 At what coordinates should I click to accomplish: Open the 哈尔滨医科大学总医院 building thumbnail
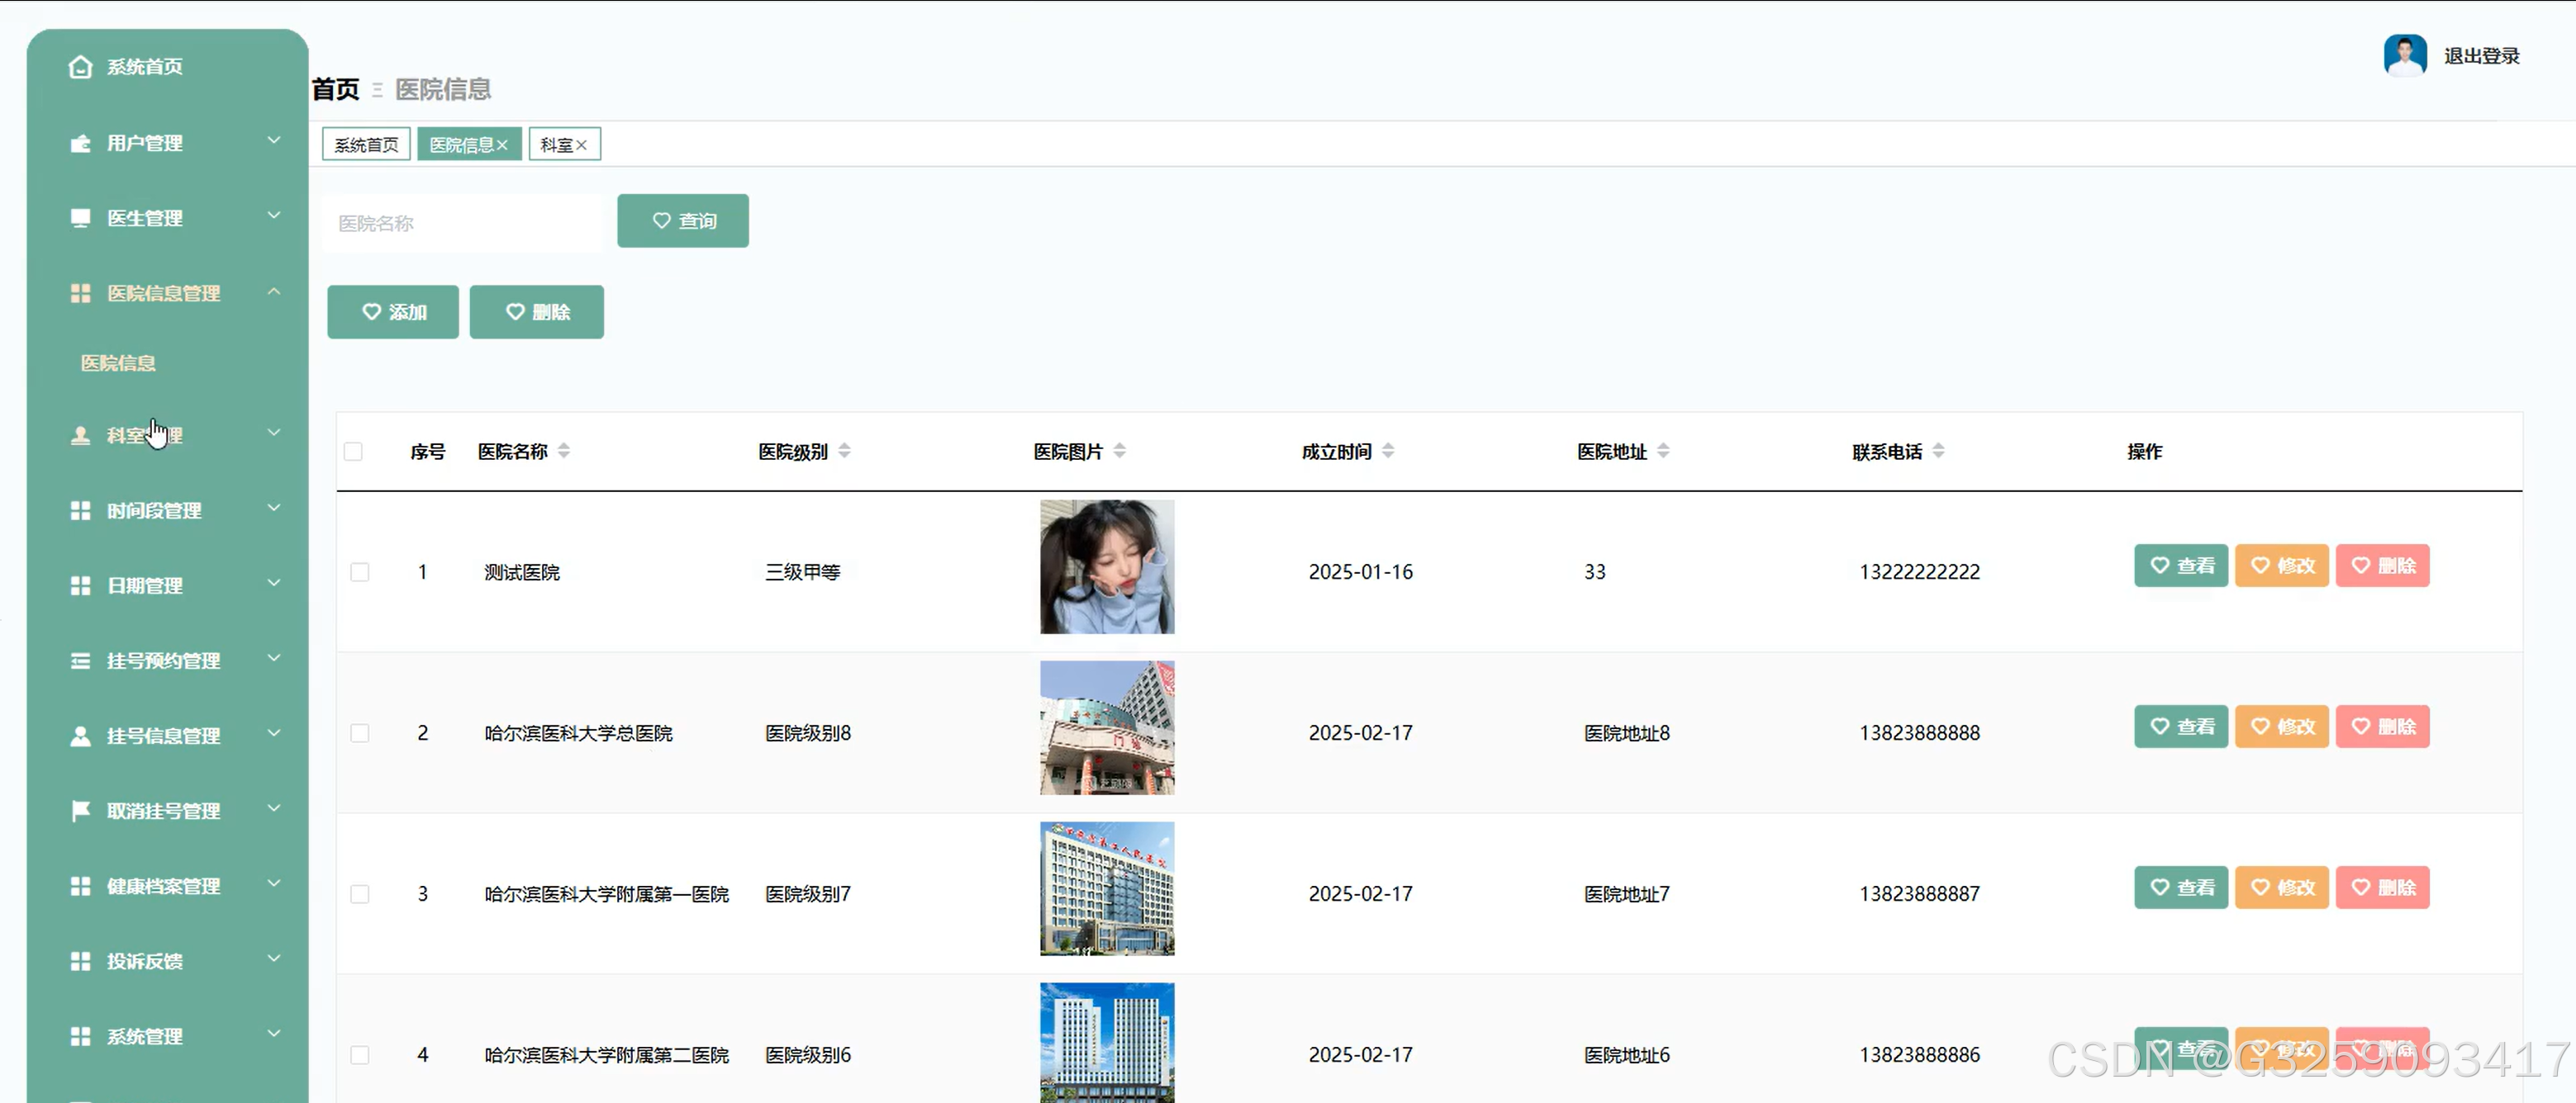(1107, 727)
